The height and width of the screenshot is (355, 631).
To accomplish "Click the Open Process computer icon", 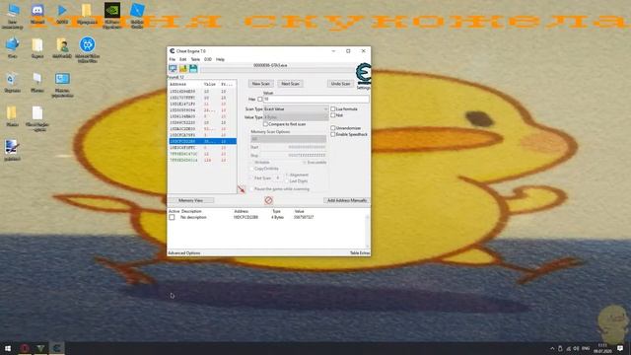I will pyautogui.click(x=173, y=69).
